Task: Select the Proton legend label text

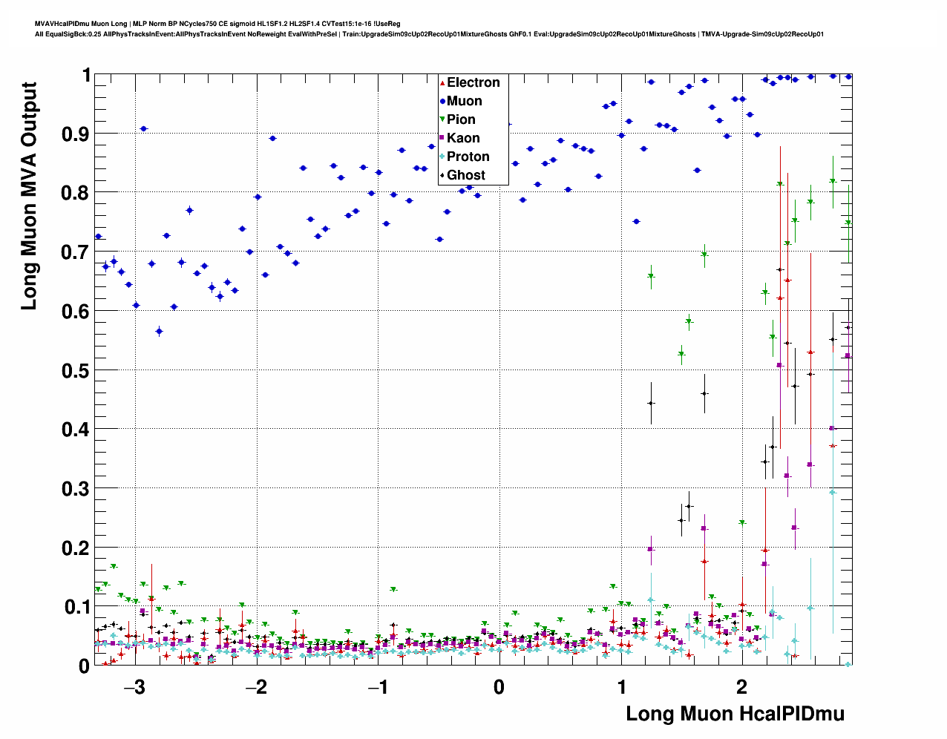Action: (x=468, y=157)
